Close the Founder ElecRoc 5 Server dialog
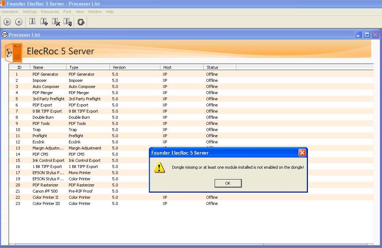The image size is (382, 248). point(302,153)
